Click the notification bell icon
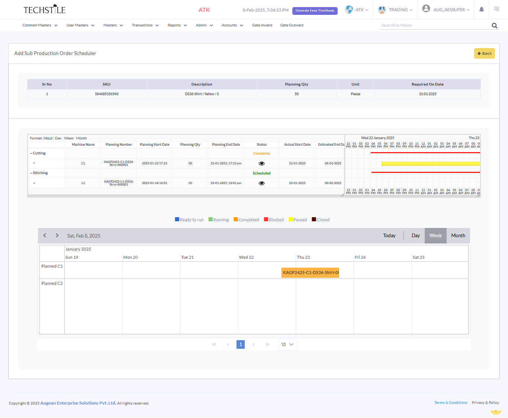The width and height of the screenshot is (508, 418). 482,10
